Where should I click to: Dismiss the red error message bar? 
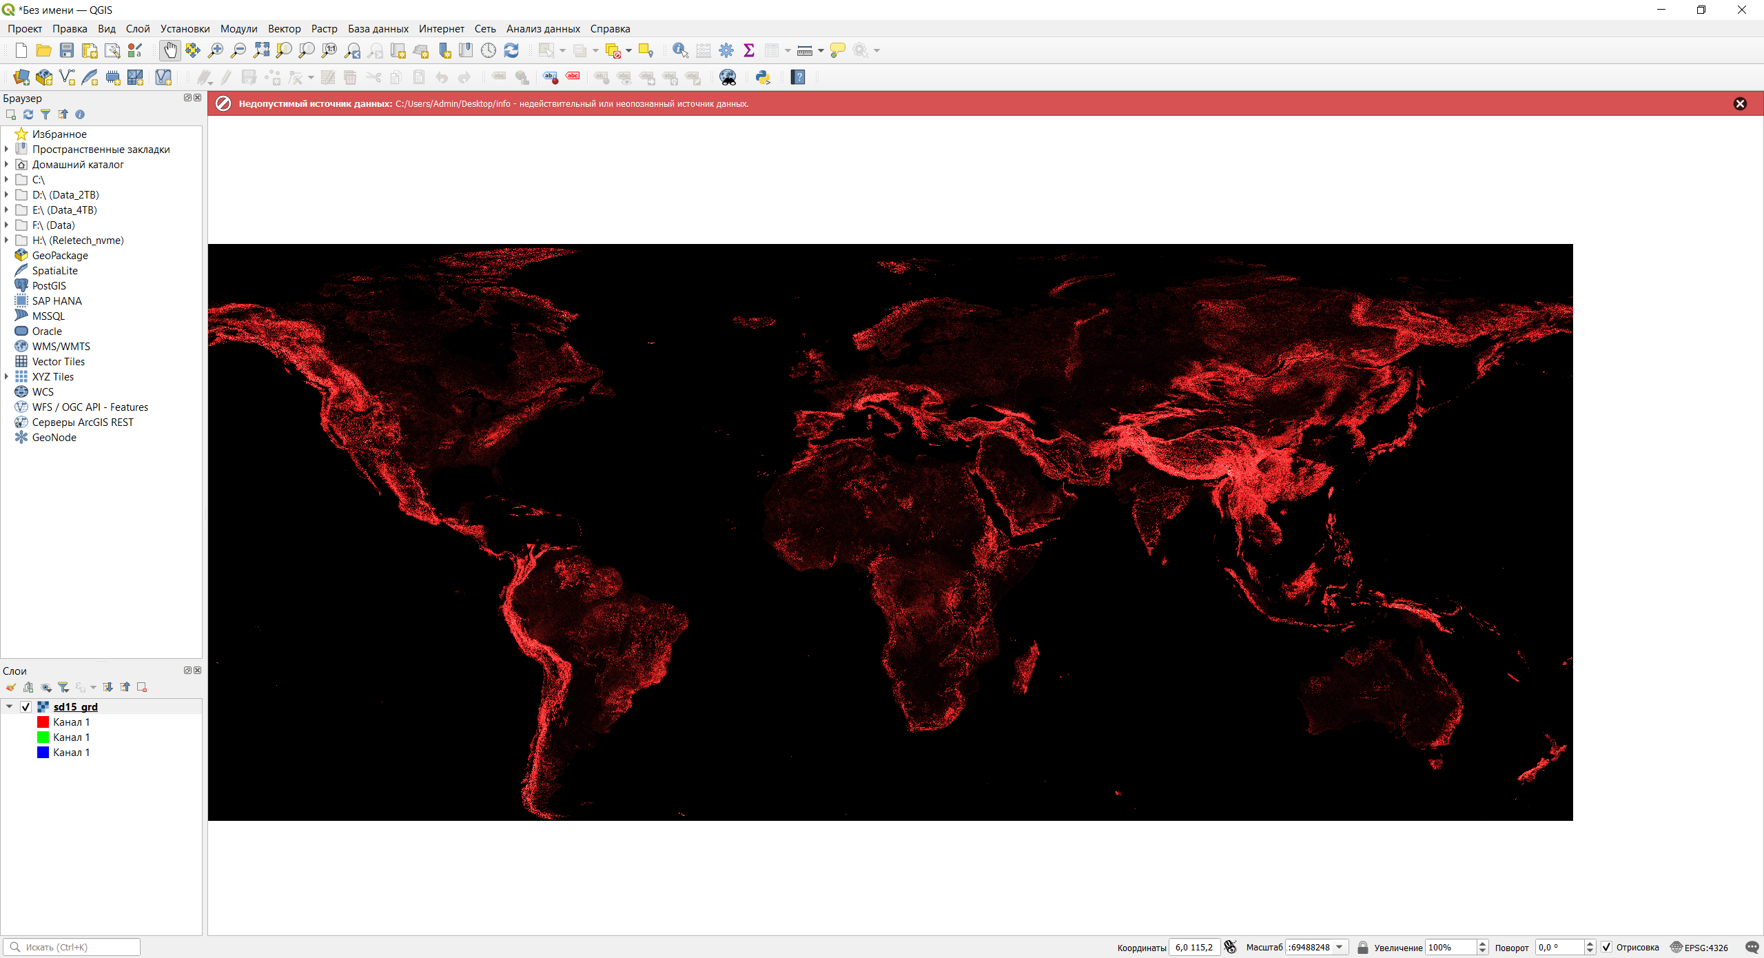[x=1740, y=103]
